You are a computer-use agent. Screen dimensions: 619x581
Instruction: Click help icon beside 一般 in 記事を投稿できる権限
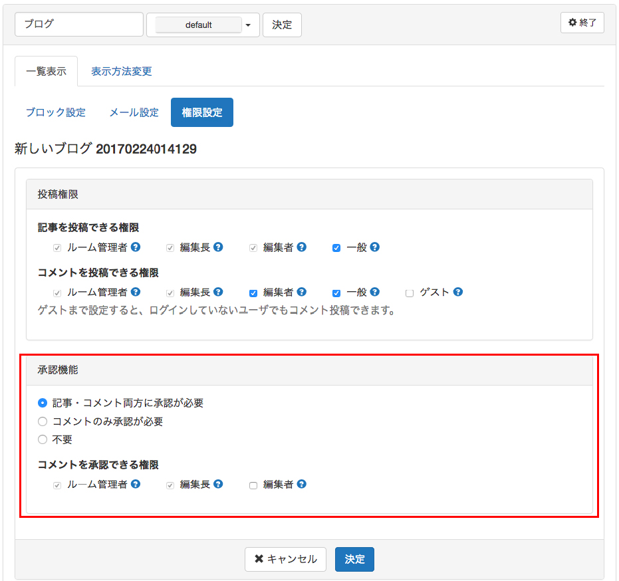pos(374,247)
